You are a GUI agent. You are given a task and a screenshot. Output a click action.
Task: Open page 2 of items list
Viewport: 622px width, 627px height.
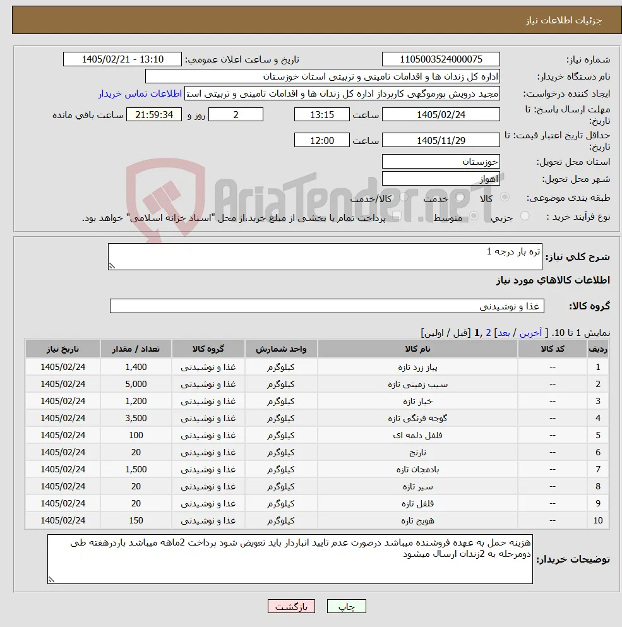tap(488, 333)
